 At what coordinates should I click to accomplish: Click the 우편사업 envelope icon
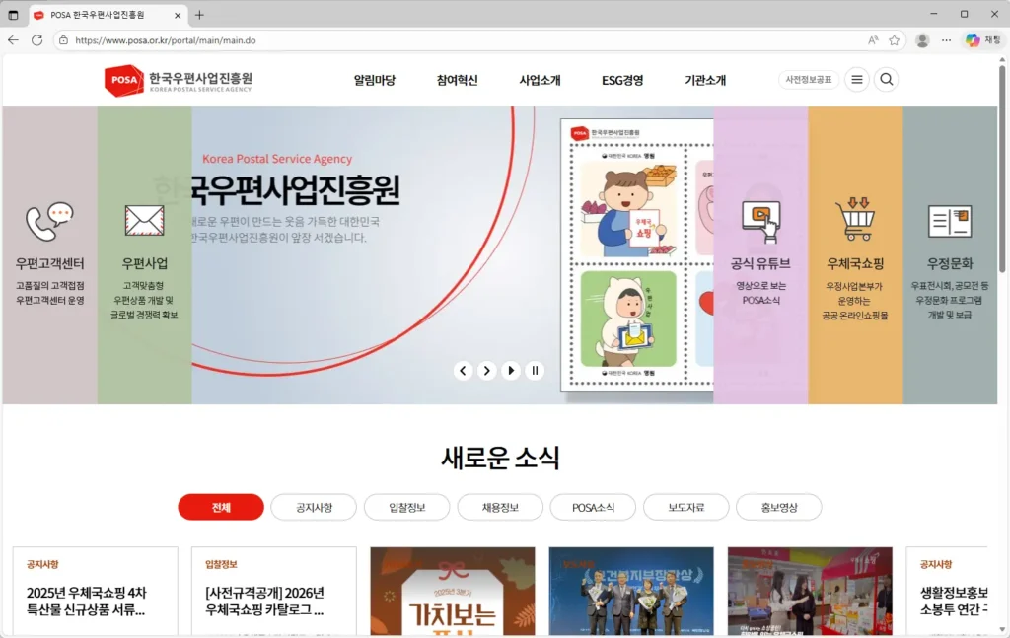144,219
